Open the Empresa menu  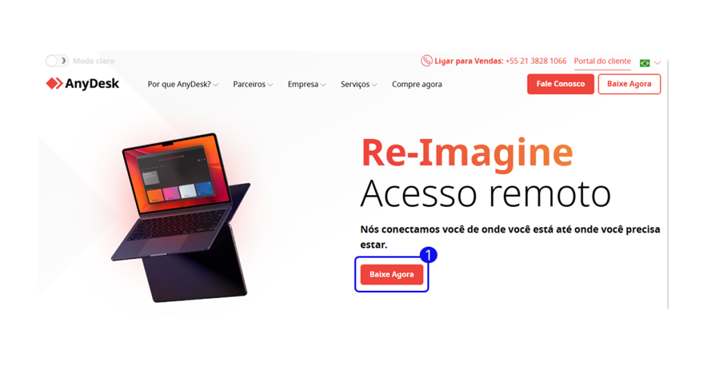tap(307, 84)
